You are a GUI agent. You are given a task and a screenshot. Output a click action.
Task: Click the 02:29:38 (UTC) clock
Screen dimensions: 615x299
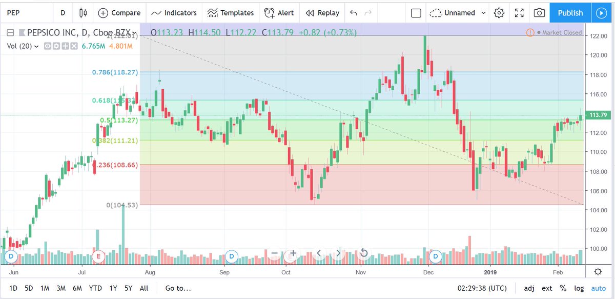(x=481, y=288)
